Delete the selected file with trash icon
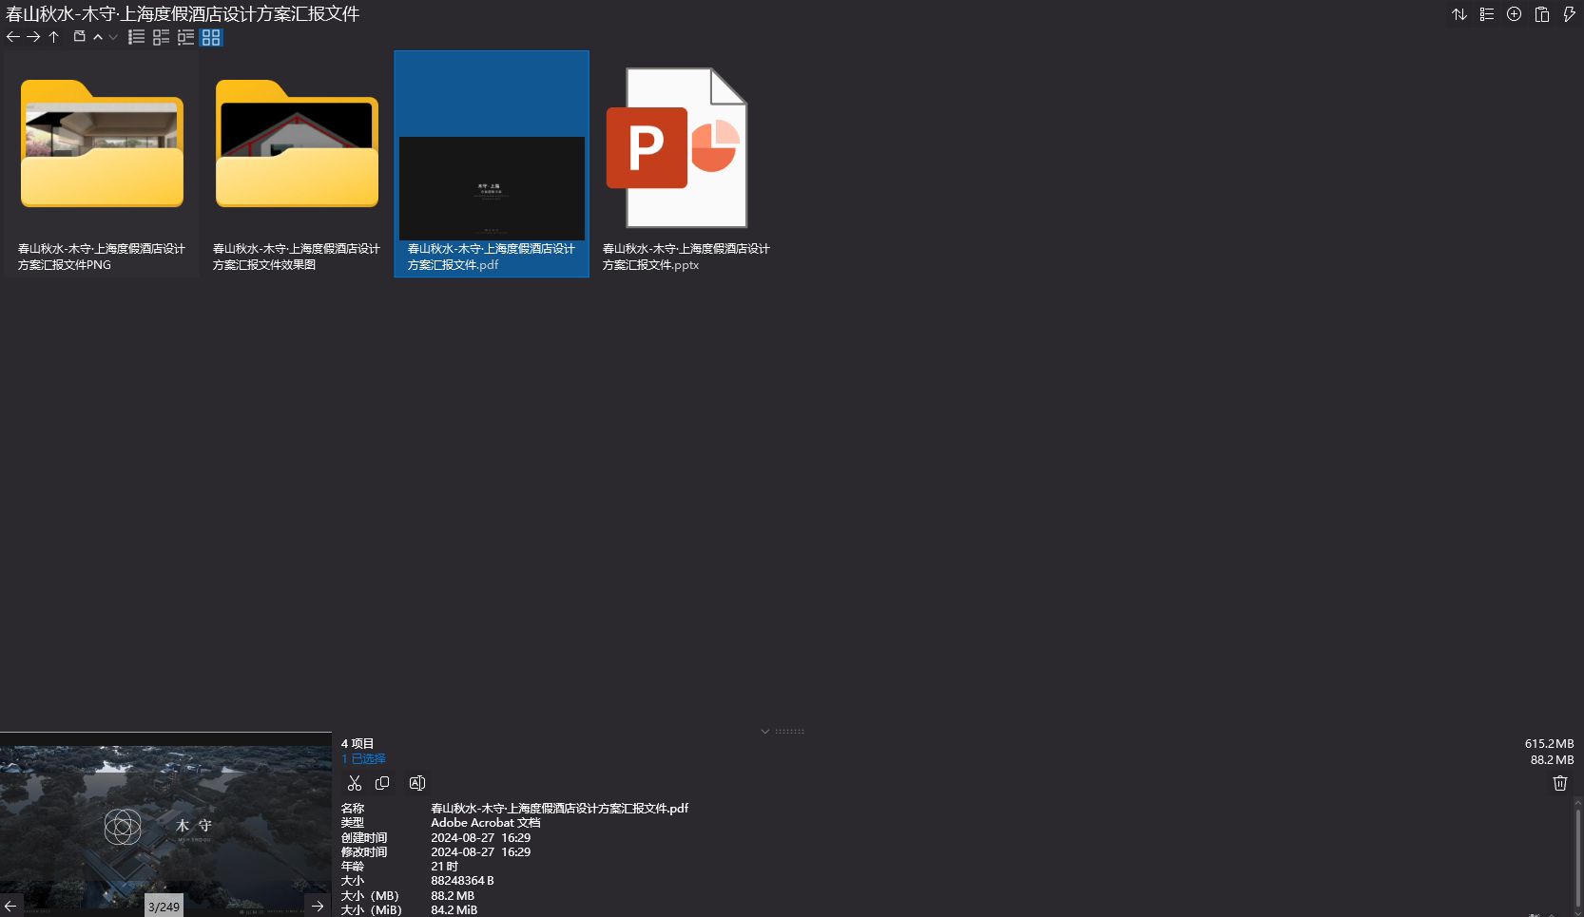 click(x=1559, y=783)
